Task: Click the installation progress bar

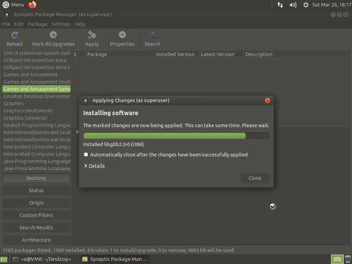Action: click(x=176, y=135)
